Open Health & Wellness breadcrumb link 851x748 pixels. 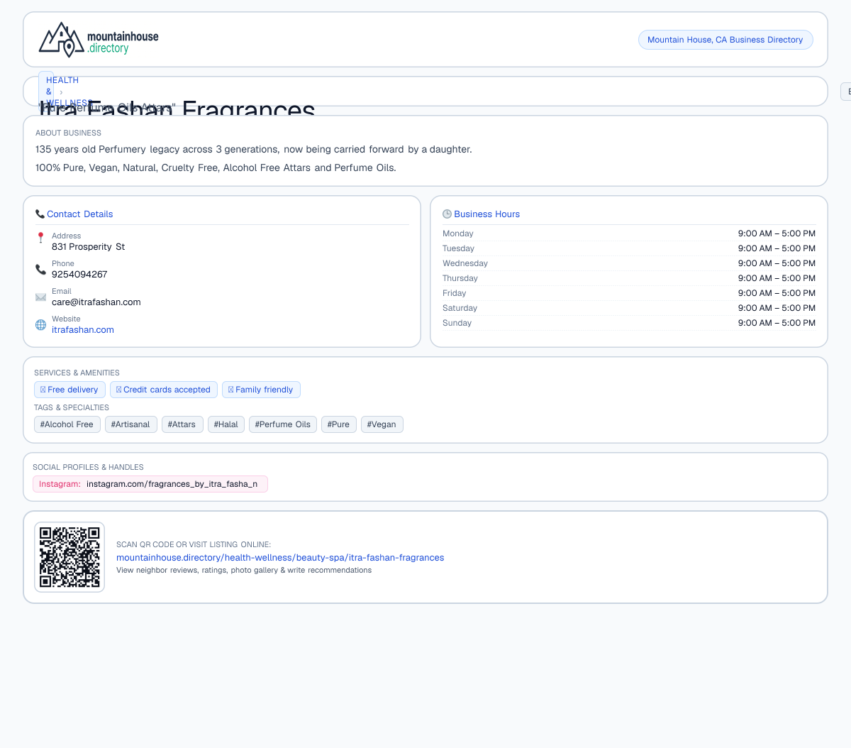click(x=62, y=92)
